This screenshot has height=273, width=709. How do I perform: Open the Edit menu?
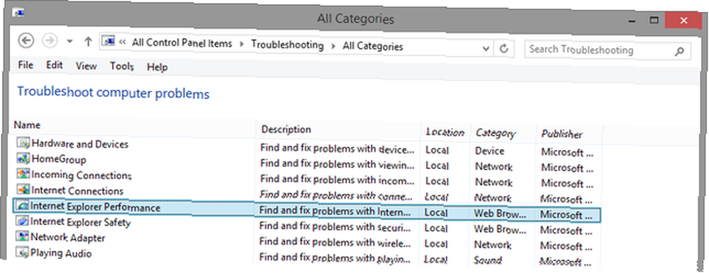[x=55, y=65]
